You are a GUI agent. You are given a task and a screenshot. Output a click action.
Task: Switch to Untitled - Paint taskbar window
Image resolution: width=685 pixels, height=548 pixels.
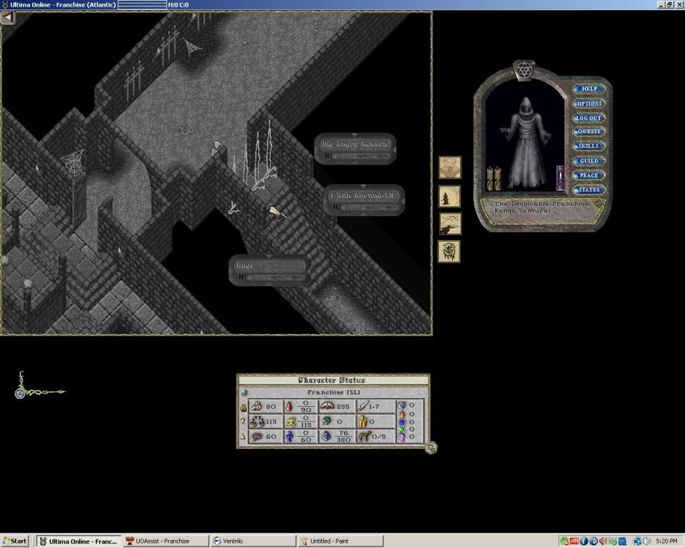(340, 541)
